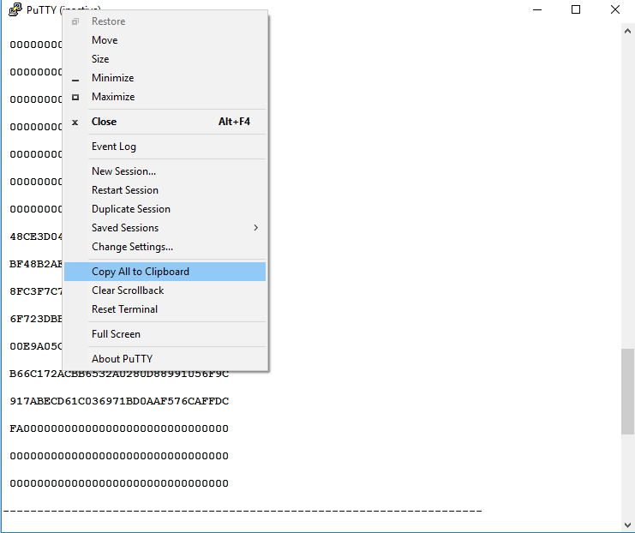This screenshot has height=533, width=635.
Task: Expand the Saved Sessions submenu arrow
Action: 255,228
